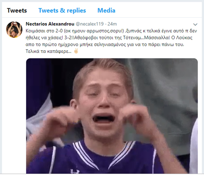Select the Tweets tab
This screenshot has width=204, height=184.
click(17, 10)
